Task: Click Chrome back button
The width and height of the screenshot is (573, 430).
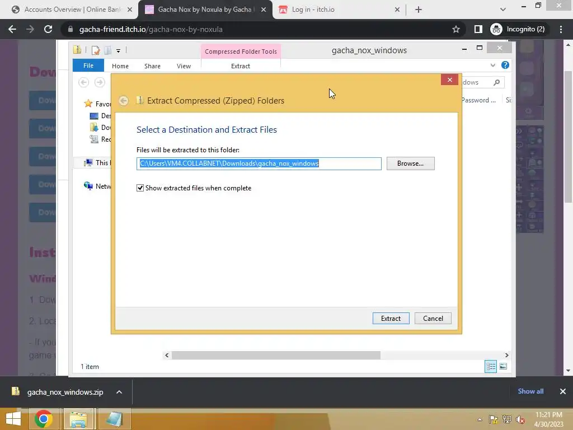Action: [x=12, y=29]
